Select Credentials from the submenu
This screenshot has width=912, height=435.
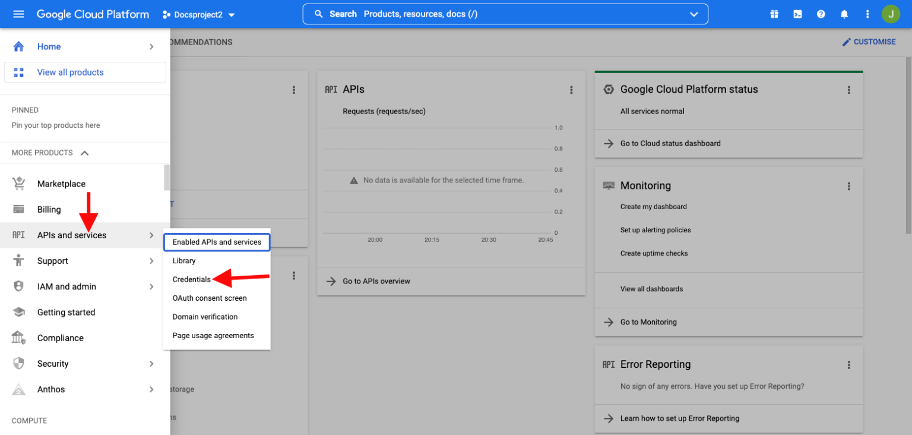192,279
